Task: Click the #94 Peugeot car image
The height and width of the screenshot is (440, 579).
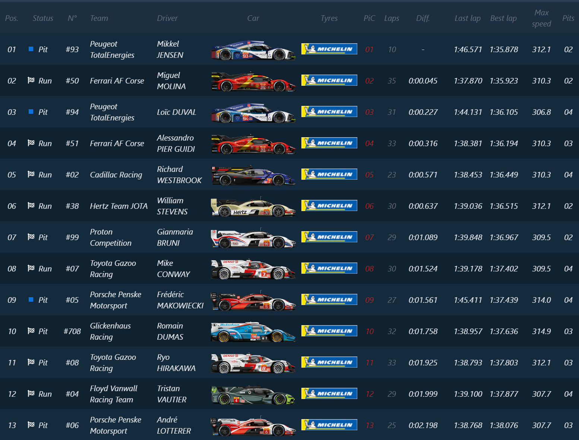Action: [253, 113]
